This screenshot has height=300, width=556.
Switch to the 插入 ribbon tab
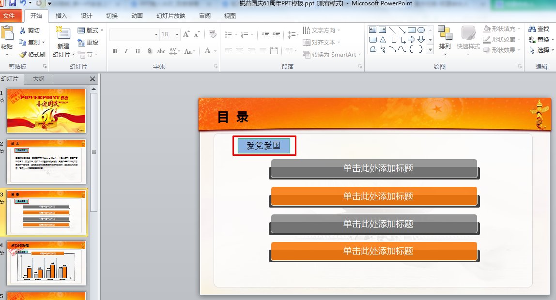(x=61, y=16)
